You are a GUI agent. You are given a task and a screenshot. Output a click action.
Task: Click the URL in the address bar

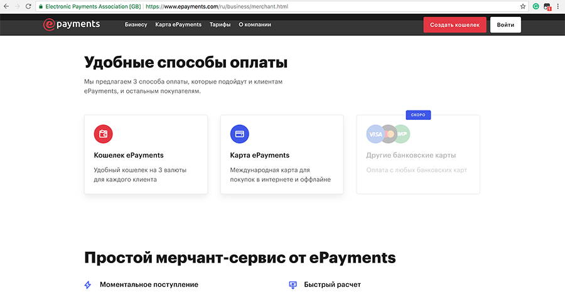coord(217,6)
